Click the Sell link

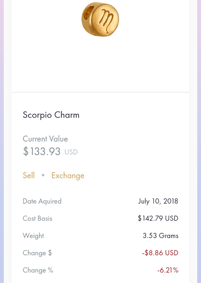pyautogui.click(x=29, y=175)
